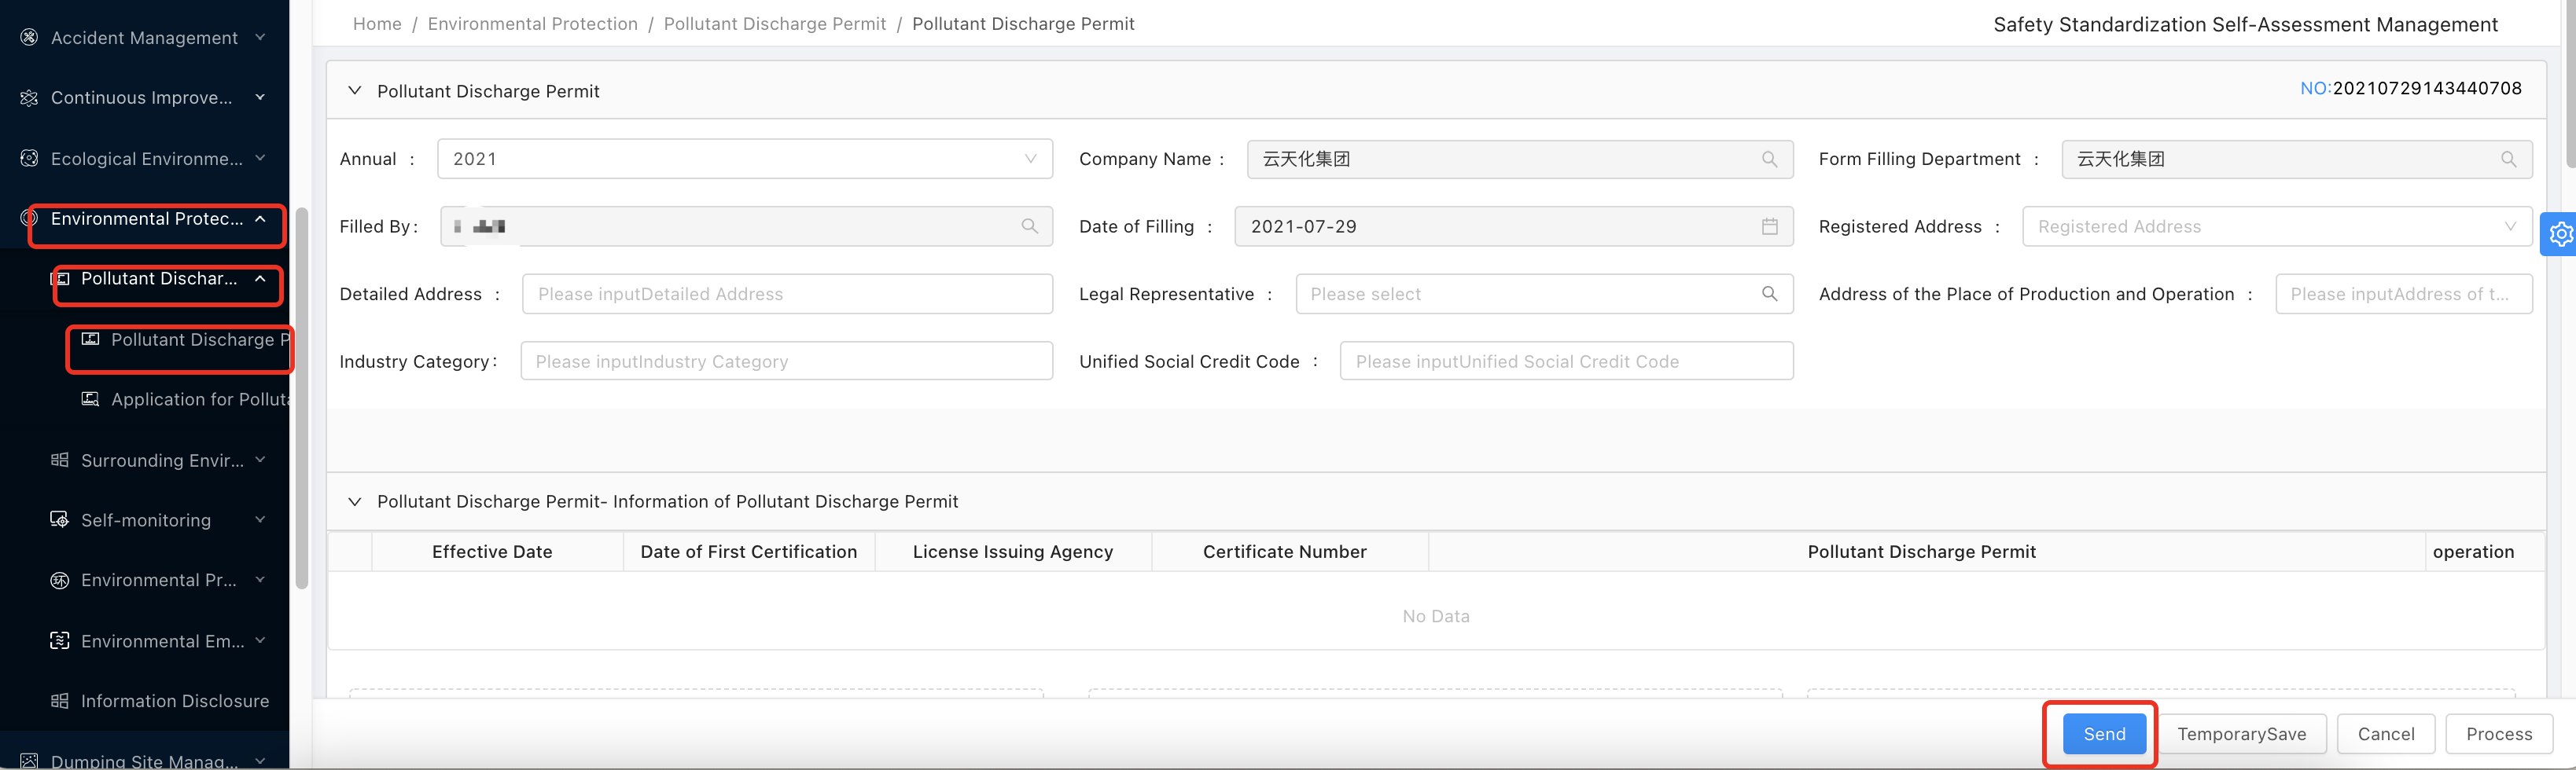Click the Certificate Number column header
The image size is (2576, 770).
click(x=1284, y=552)
